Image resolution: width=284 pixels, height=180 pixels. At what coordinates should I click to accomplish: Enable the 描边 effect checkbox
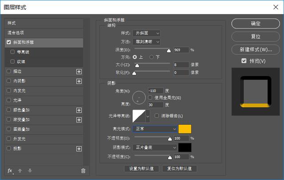tap(9, 71)
